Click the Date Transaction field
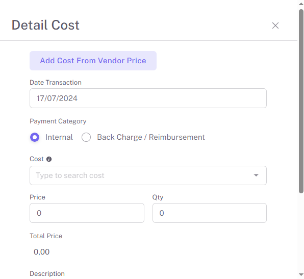 tap(148, 98)
